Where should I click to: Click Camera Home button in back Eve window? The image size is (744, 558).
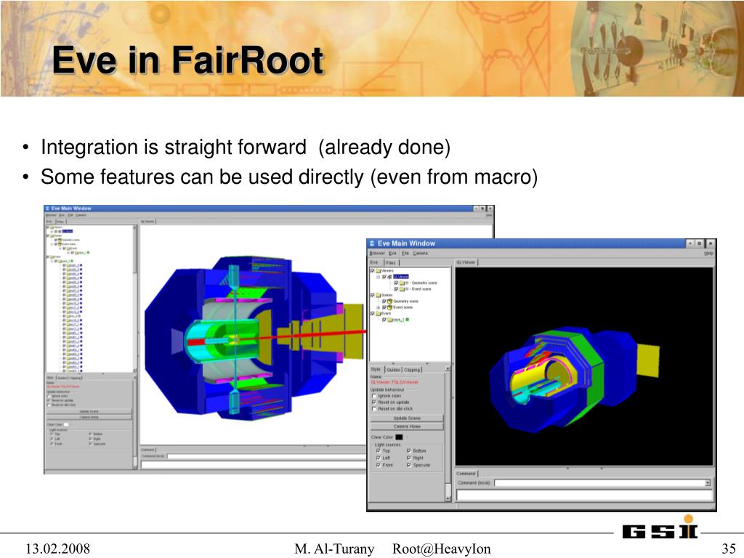coord(89,417)
